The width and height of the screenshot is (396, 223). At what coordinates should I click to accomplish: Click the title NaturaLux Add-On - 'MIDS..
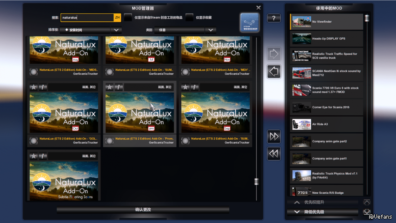click(69, 70)
